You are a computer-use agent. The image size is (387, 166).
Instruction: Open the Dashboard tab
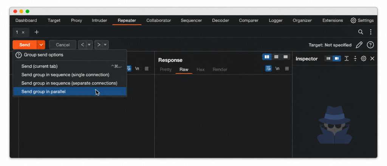26,20
